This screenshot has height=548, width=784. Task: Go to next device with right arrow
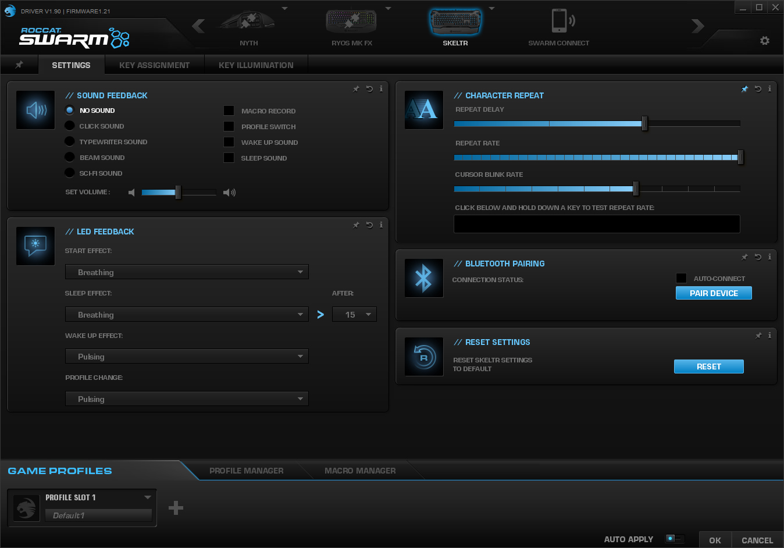pos(698,26)
